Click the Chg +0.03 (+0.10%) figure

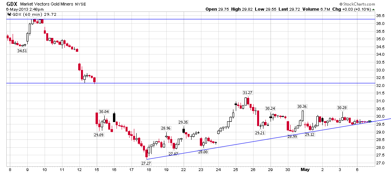click(x=352, y=9)
